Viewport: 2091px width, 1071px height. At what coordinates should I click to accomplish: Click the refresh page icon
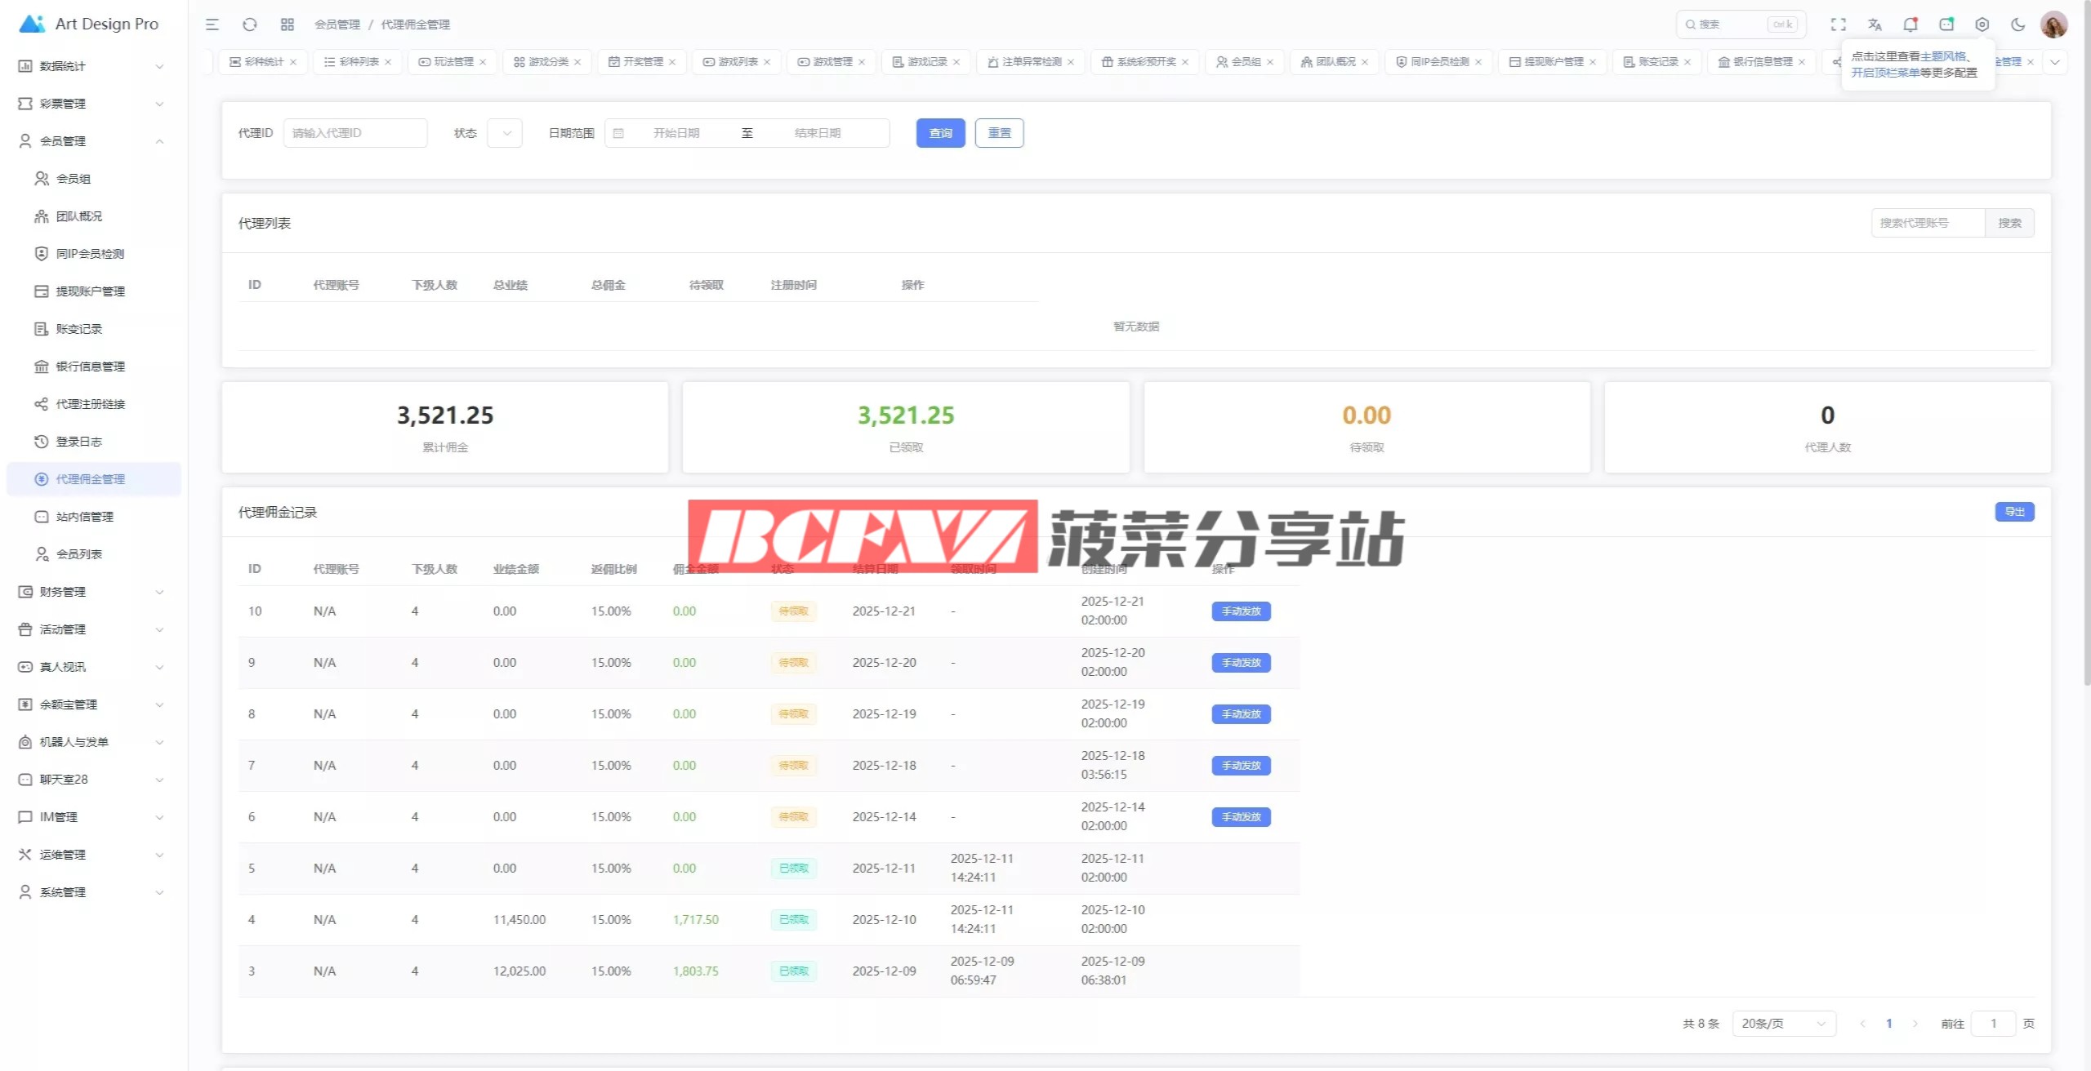pos(250,24)
